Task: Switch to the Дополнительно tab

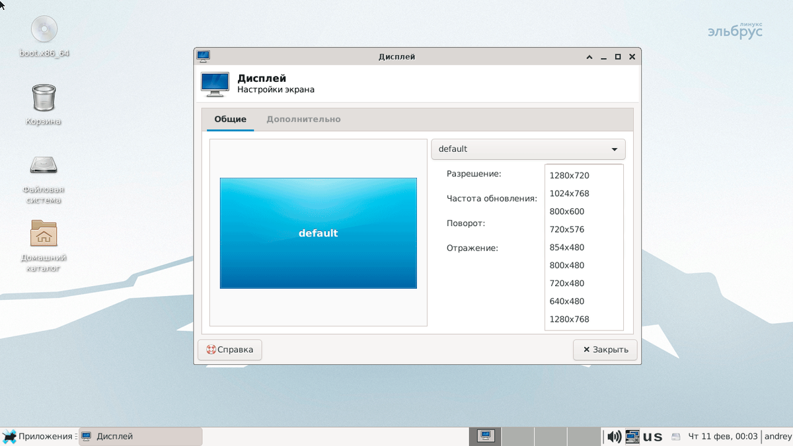Action: click(303, 120)
